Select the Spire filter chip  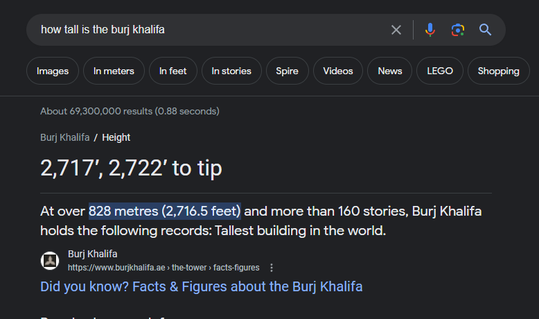(x=287, y=71)
